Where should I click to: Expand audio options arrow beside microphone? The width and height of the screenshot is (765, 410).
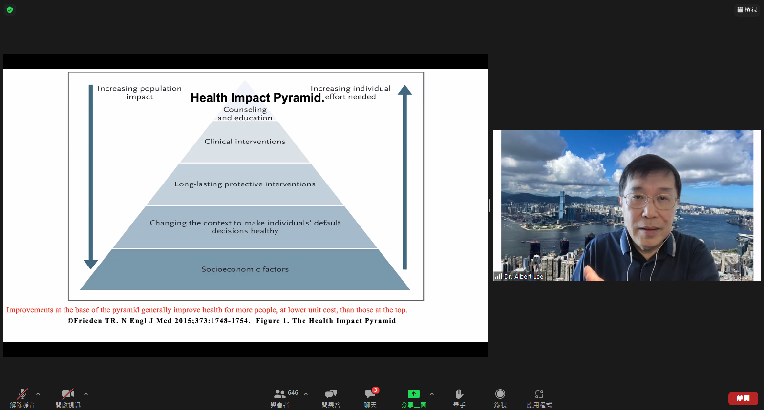tap(38, 394)
